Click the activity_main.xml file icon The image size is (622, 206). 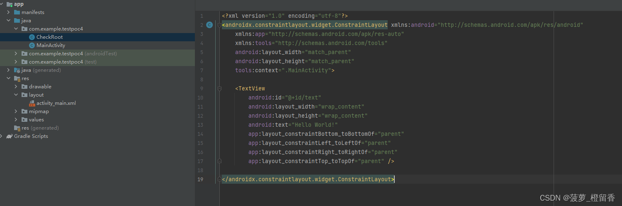pyautogui.click(x=32, y=103)
